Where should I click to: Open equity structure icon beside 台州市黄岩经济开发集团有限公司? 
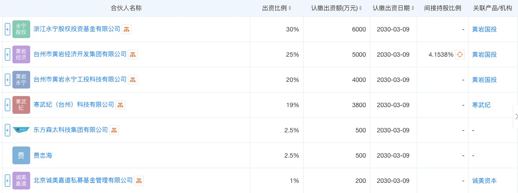point(132,55)
